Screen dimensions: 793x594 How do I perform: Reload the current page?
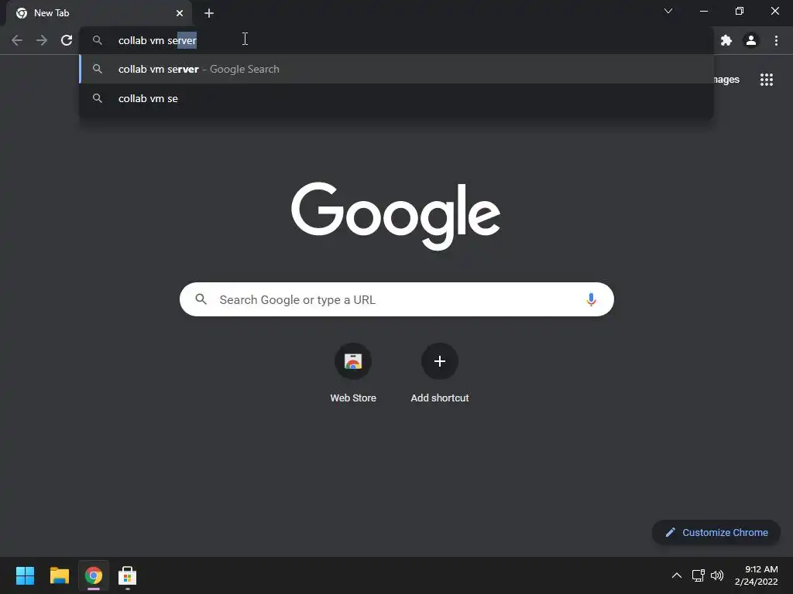click(x=67, y=40)
